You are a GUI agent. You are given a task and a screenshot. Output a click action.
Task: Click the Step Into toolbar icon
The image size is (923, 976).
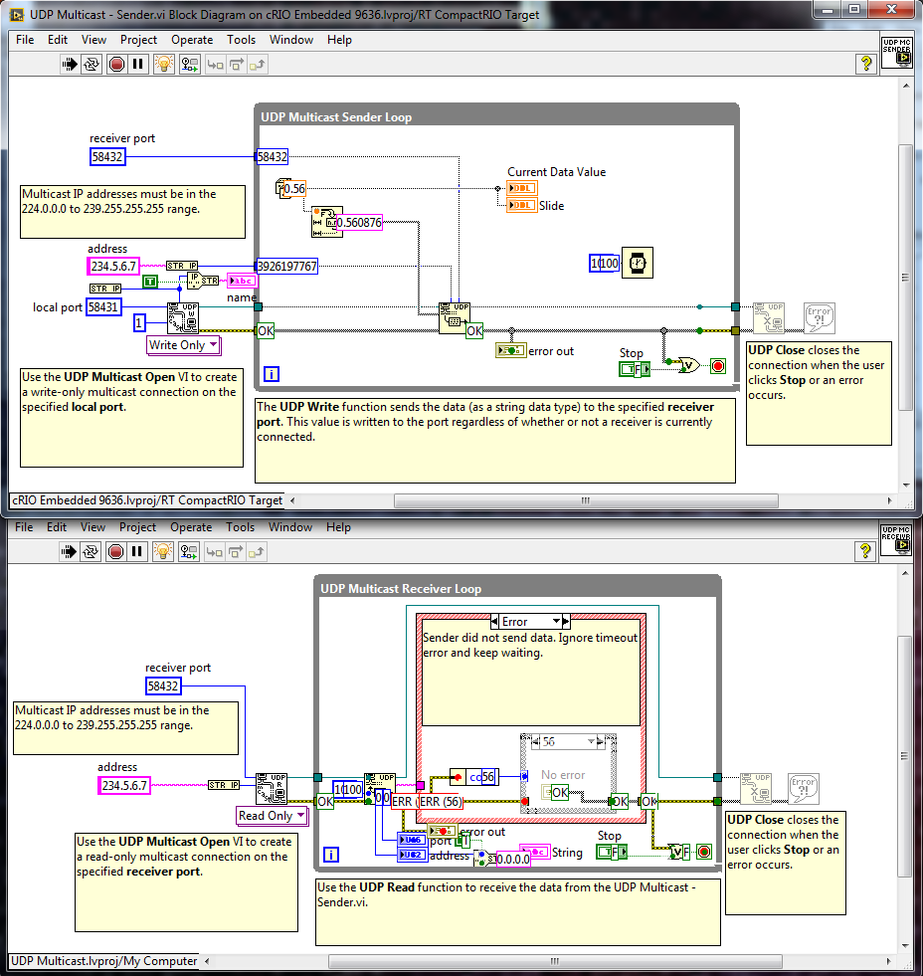click(216, 64)
